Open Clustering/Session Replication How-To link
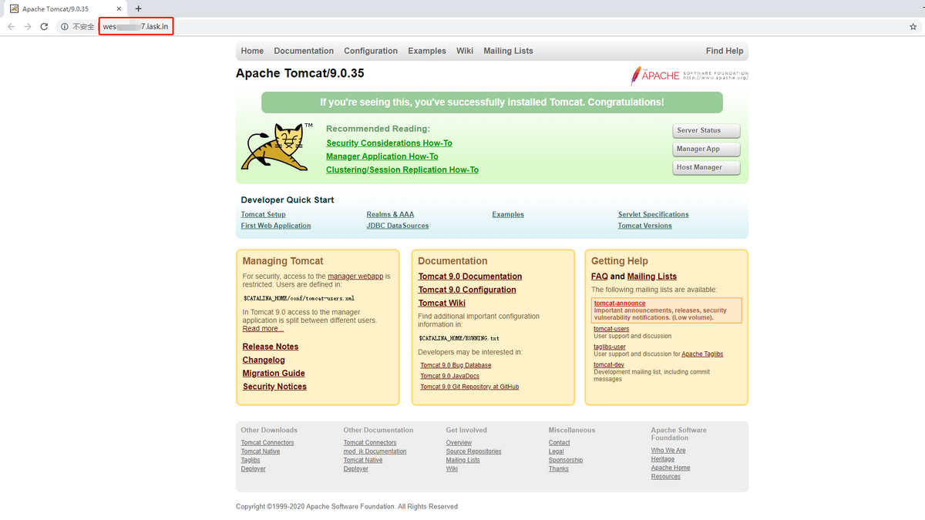The image size is (925, 520). (x=402, y=169)
